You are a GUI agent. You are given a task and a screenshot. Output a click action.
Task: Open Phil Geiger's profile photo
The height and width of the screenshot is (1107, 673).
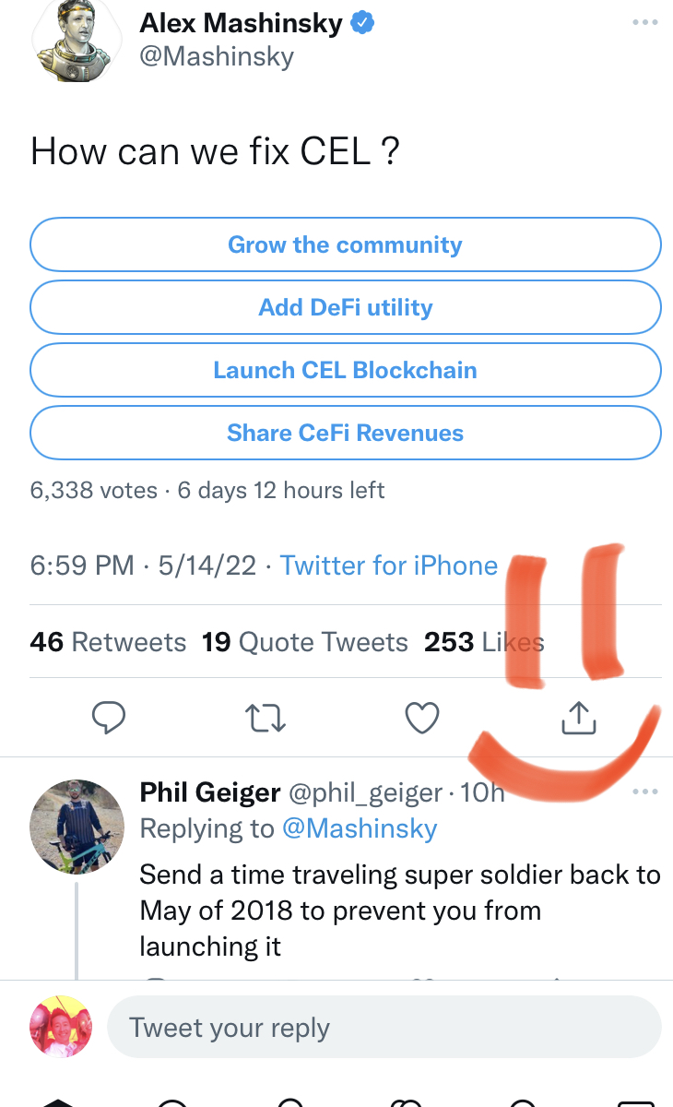pos(77,825)
